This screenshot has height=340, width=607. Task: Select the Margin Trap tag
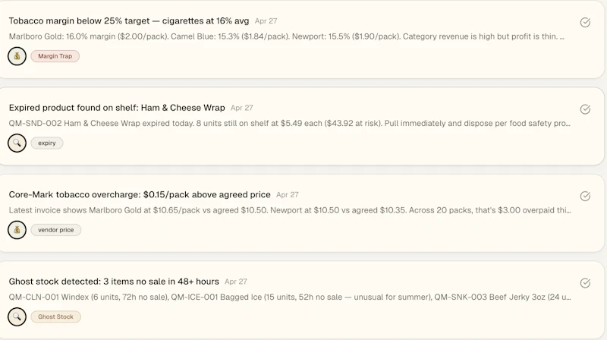[x=55, y=56]
